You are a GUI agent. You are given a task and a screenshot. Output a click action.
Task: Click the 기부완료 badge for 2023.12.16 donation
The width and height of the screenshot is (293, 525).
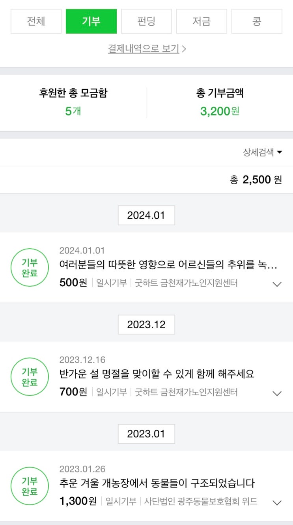(30, 377)
